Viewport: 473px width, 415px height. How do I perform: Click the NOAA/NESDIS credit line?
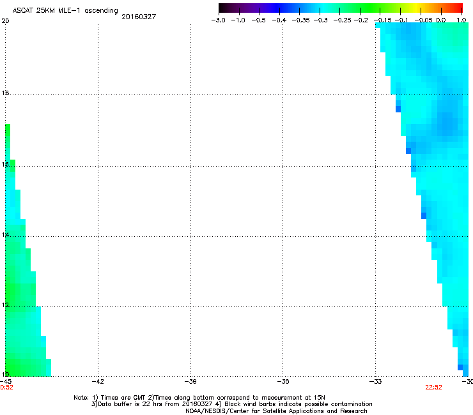tap(276, 411)
